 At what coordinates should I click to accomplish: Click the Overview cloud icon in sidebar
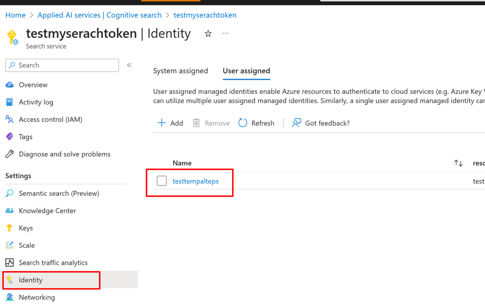pyautogui.click(x=10, y=84)
